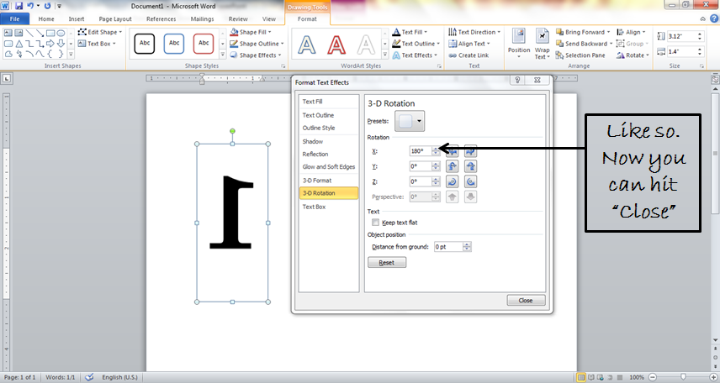Expand the Shape Effects dropdown
Screen dimensions: 720x383
coord(262,55)
